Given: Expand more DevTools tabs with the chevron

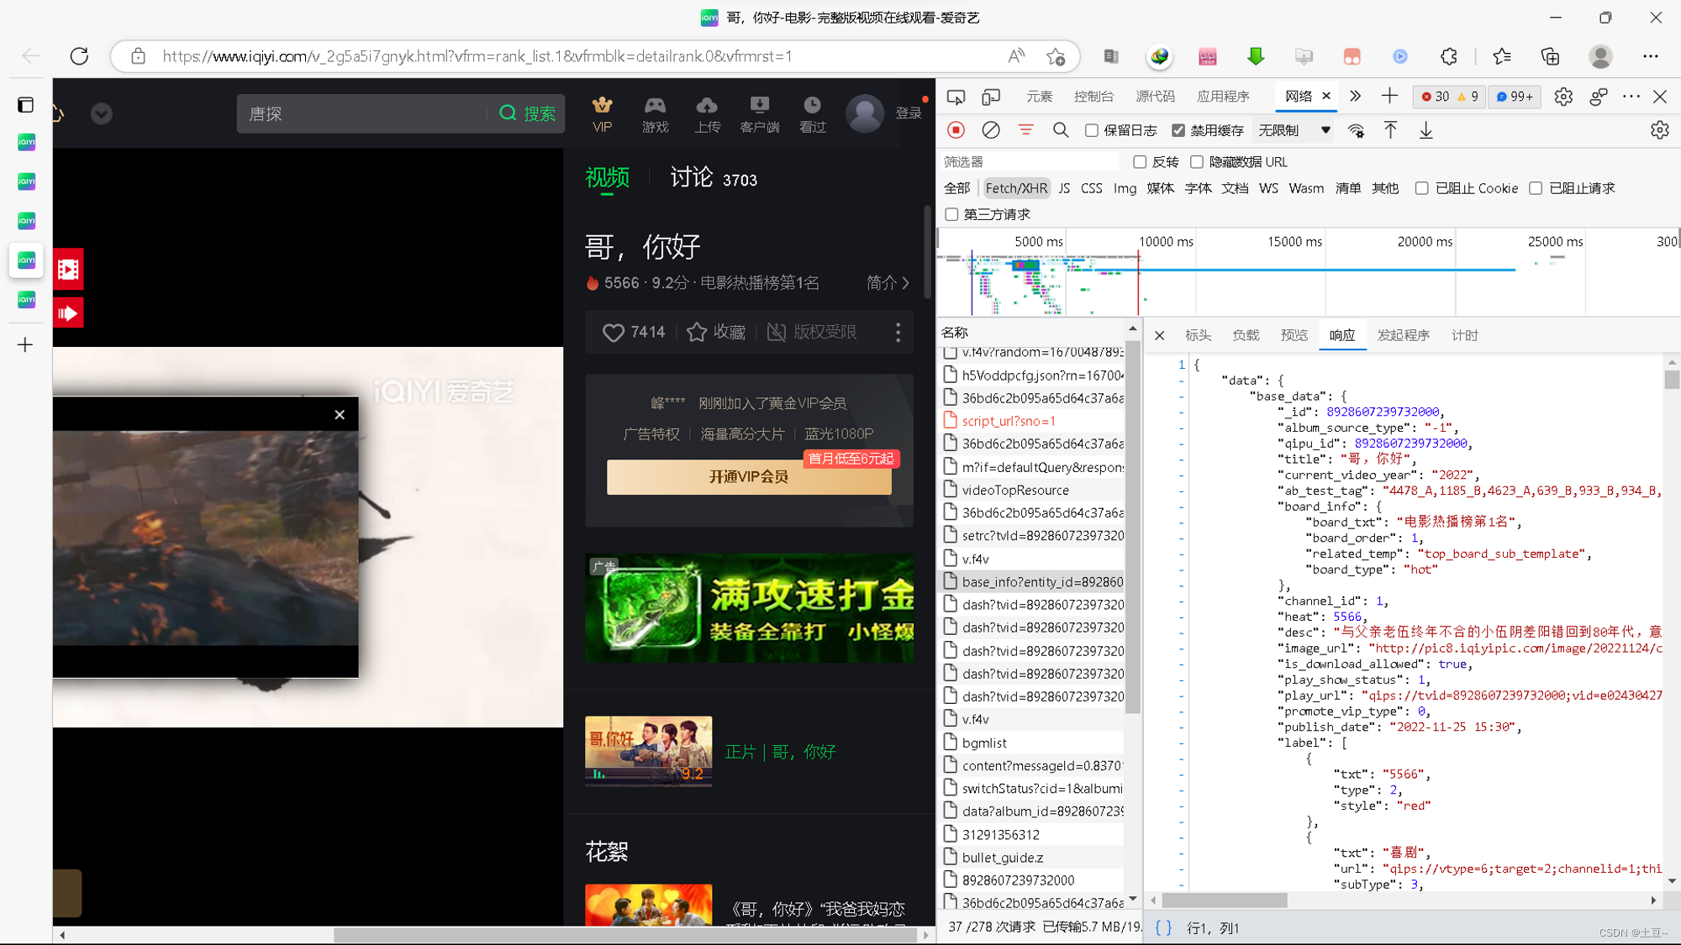Looking at the screenshot, I should [x=1355, y=97].
